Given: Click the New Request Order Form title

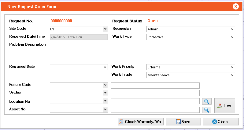Looking at the screenshot, I should 32,7.
